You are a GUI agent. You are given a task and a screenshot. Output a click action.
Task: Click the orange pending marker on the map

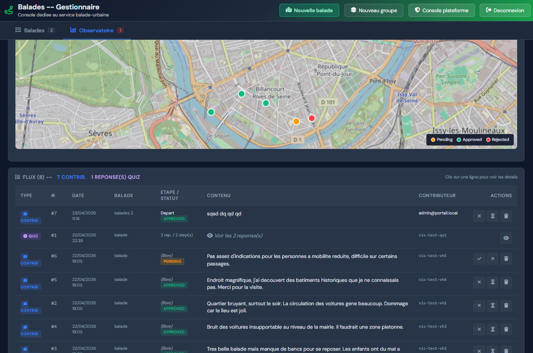[296, 121]
